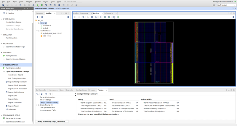Screen dimensions: 237x126
Task: Collapse the Nets (2) tree node
Action: pyautogui.click(x=37, y=23)
